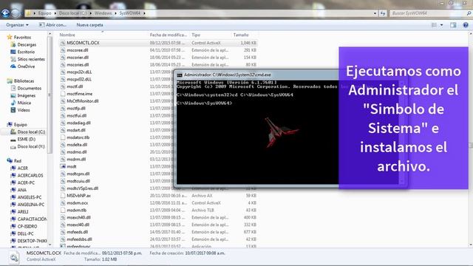The width and height of the screenshot is (473, 266).
Task: Sort by Fecha de modifica... column header
Action: (169, 35)
